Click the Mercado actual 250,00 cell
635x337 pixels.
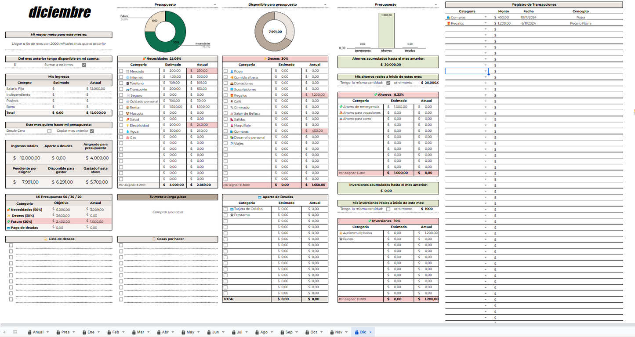pos(203,71)
